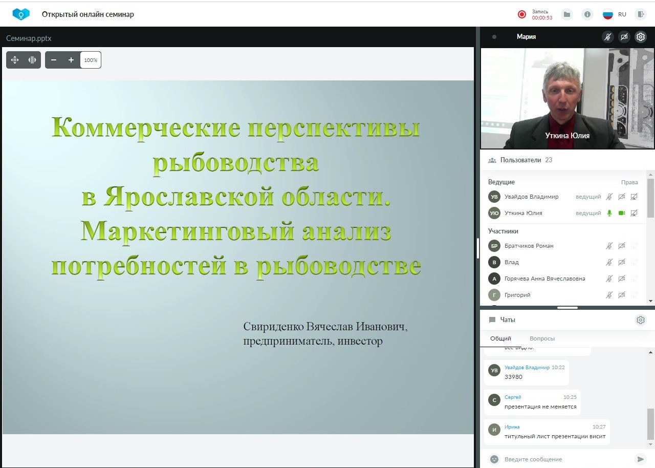
Task: Click the users list scroll-down arrow
Action: tap(650, 301)
